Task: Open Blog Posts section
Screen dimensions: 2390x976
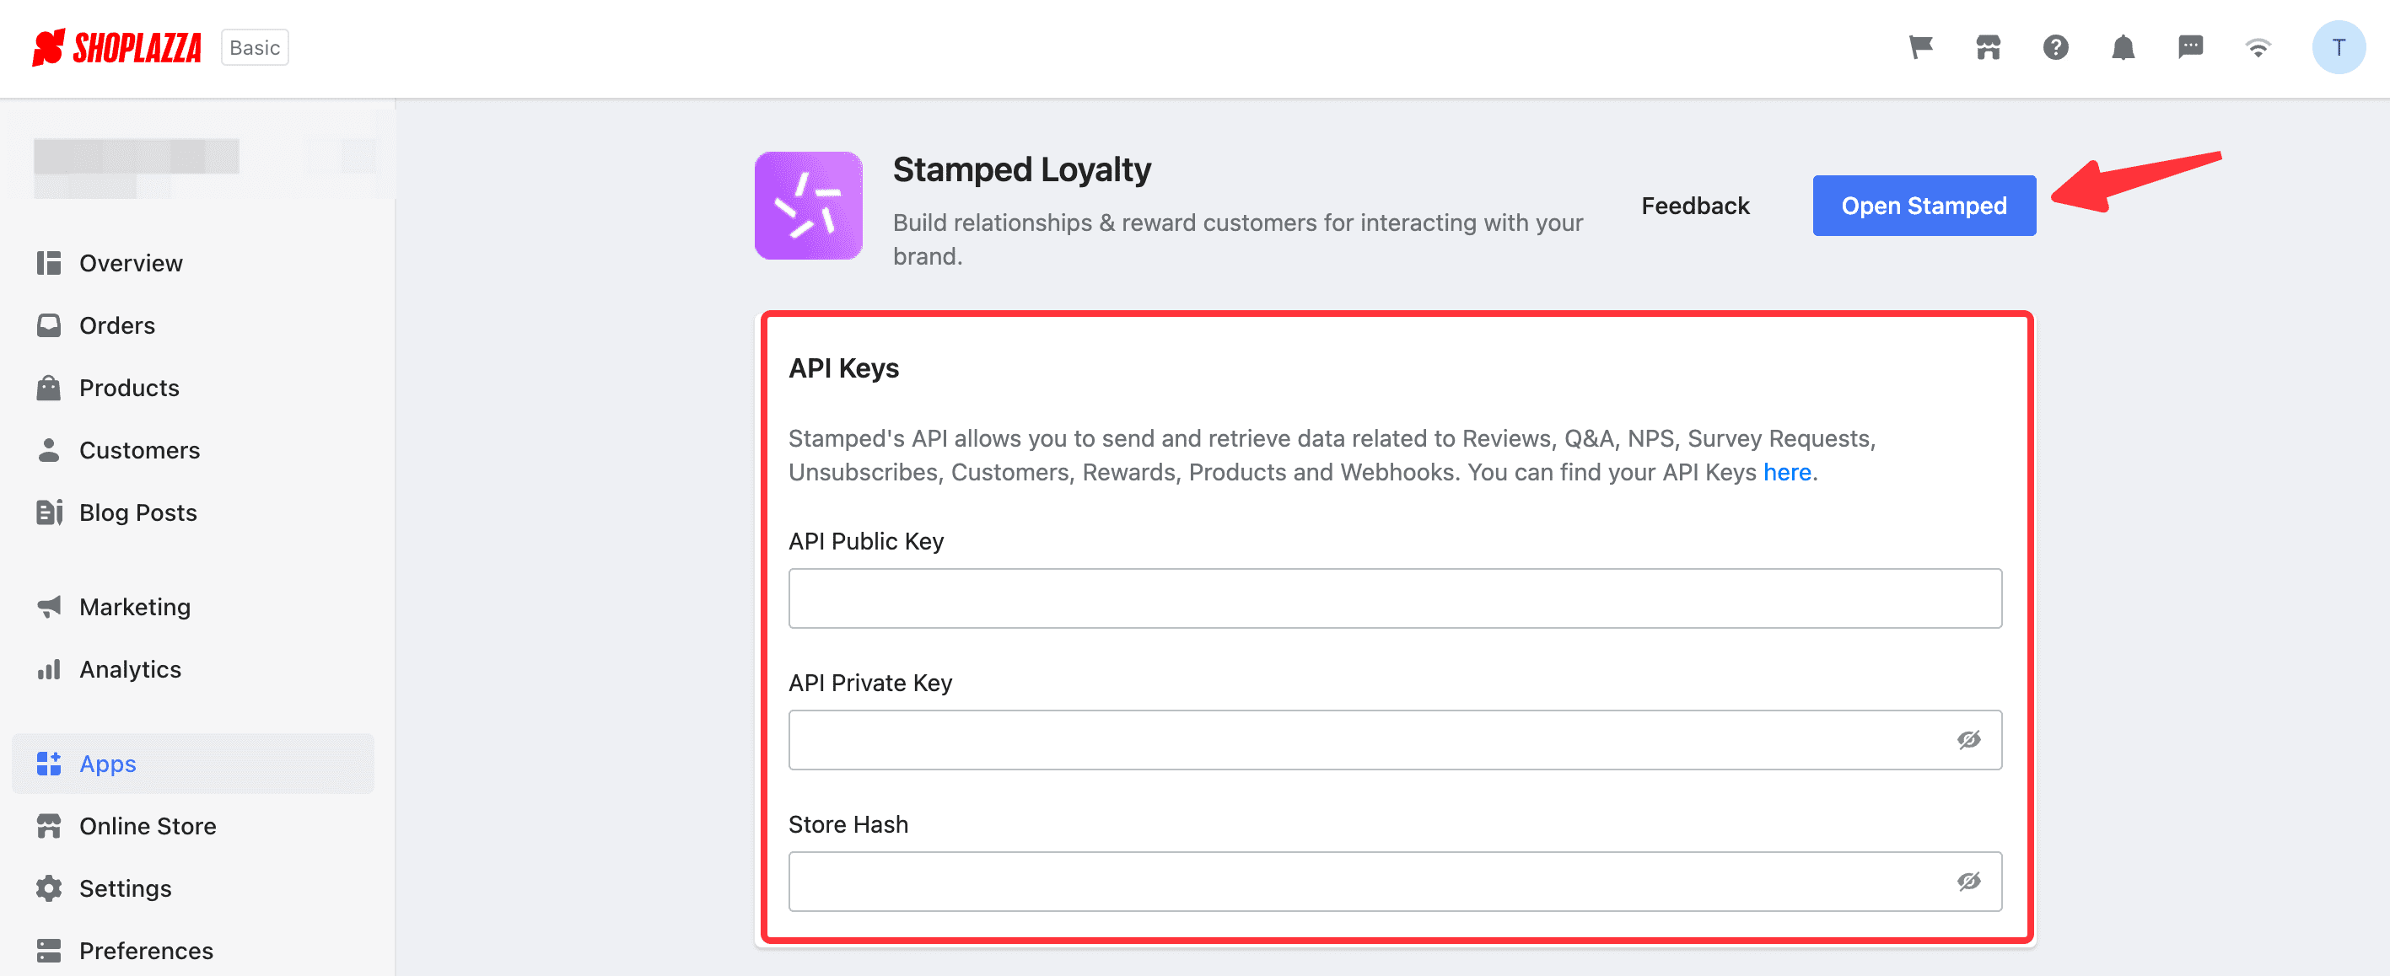Action: tap(137, 512)
